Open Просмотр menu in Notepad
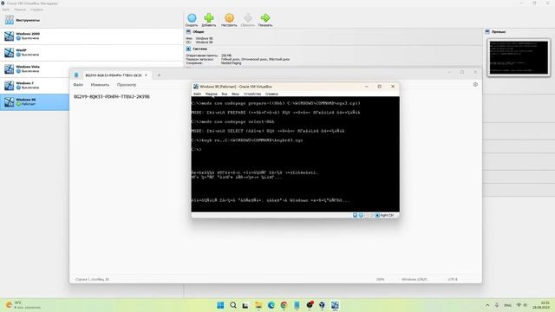The width and height of the screenshot is (555, 312). pos(127,85)
